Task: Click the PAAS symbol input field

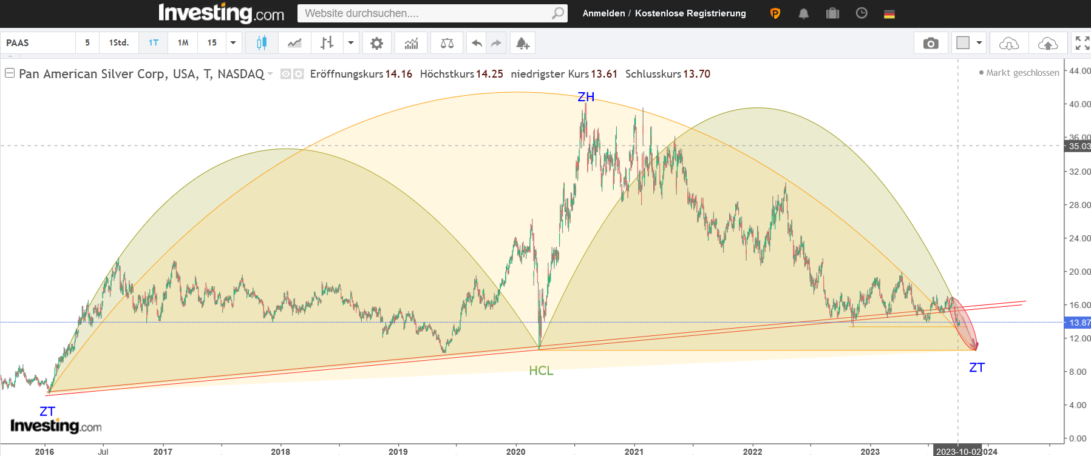Action: coord(38,43)
